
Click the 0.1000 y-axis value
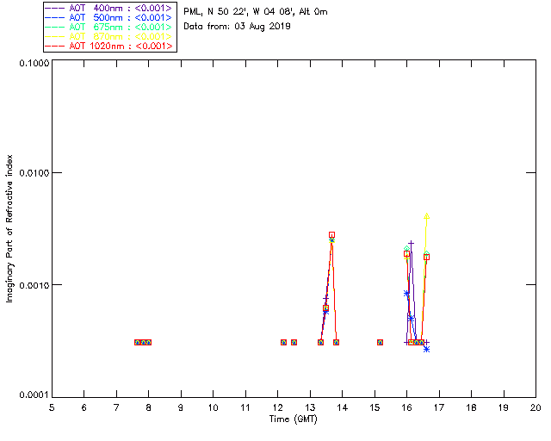click(x=34, y=63)
